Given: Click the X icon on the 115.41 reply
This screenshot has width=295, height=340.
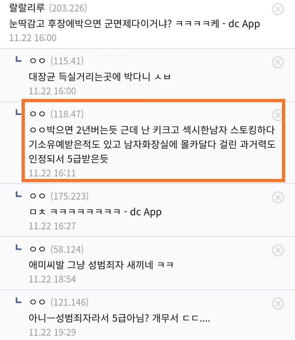Looking at the screenshot, I should point(278,62).
